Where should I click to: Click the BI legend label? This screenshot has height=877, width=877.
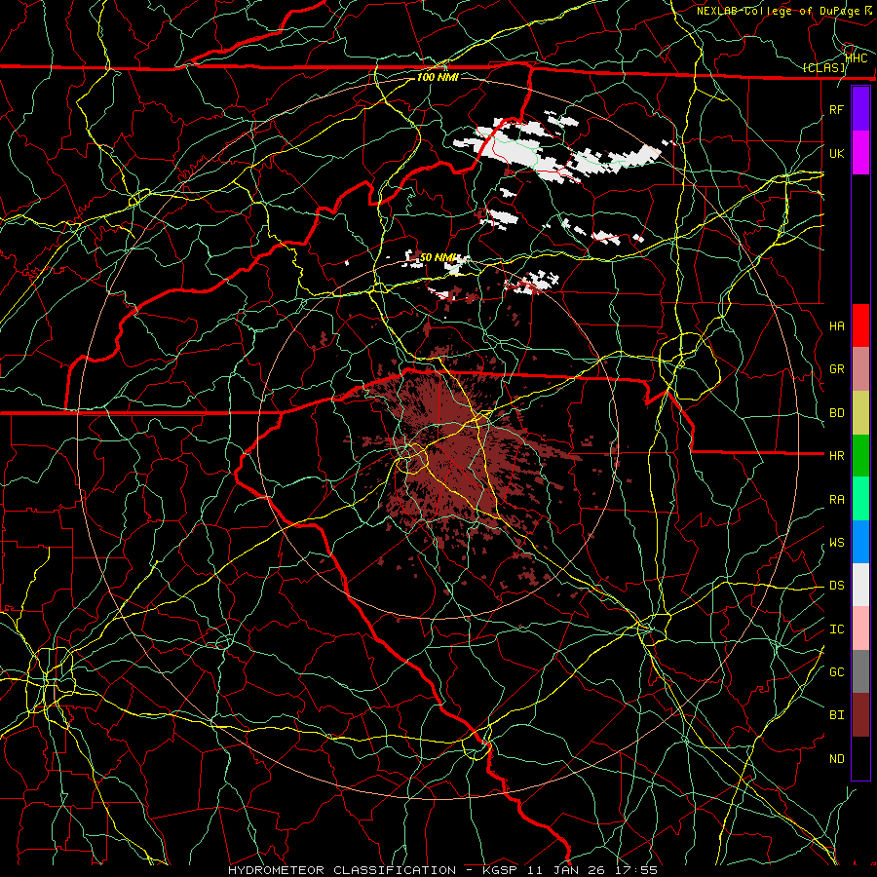836,715
